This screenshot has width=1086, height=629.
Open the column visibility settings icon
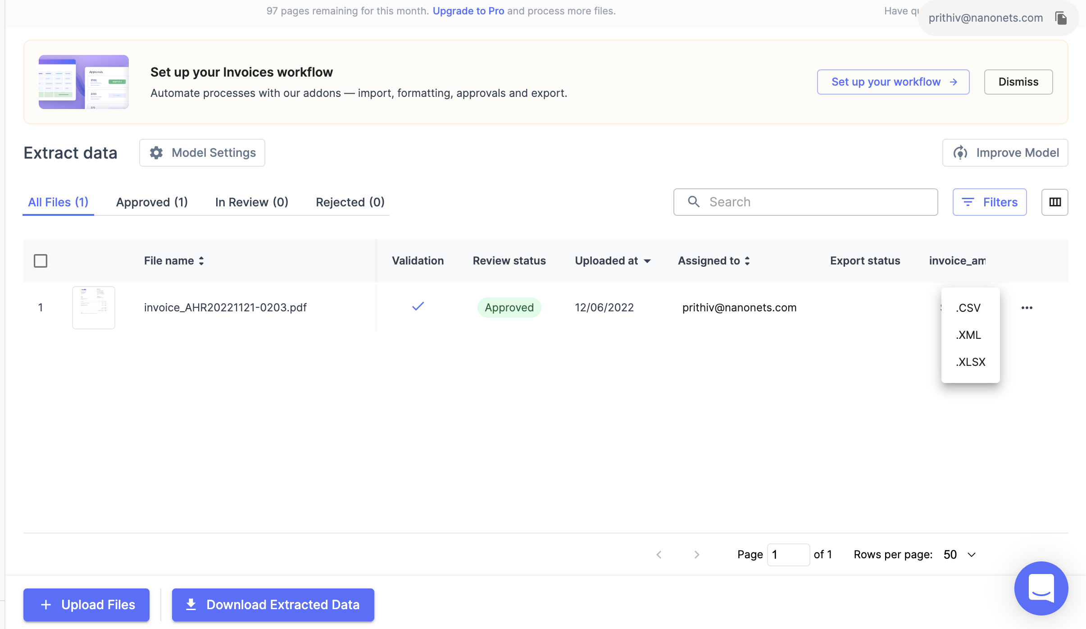1055,202
